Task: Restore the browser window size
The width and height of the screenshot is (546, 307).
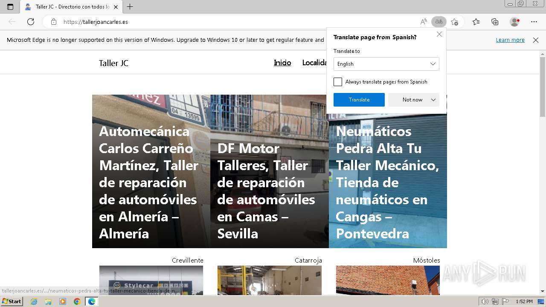Action: tap(520, 4)
